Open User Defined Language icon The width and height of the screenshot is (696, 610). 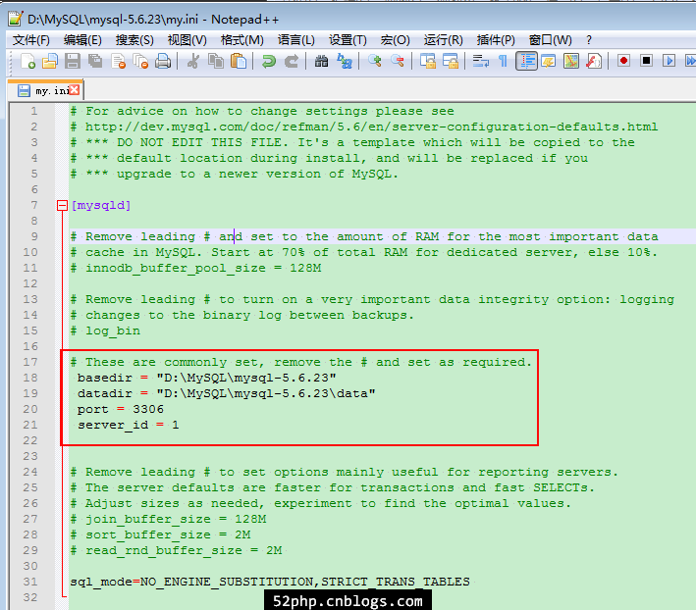click(x=549, y=61)
